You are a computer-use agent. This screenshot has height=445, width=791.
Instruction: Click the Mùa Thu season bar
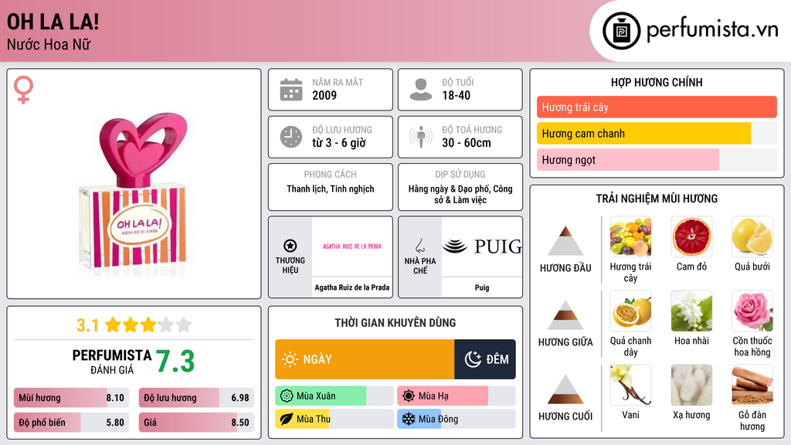(334, 419)
